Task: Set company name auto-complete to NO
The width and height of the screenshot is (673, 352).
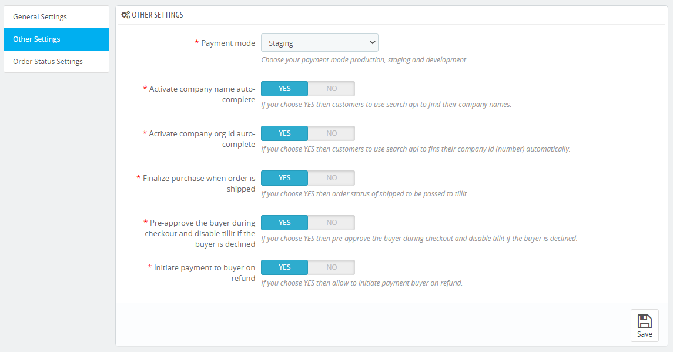Action: pyautogui.click(x=332, y=89)
